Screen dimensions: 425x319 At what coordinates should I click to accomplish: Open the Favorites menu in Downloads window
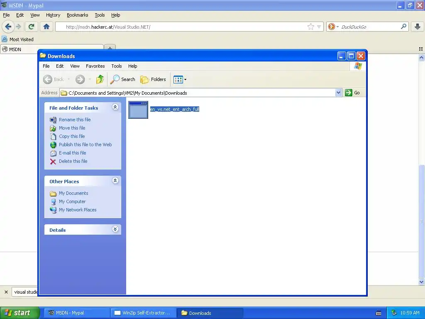pos(95,66)
